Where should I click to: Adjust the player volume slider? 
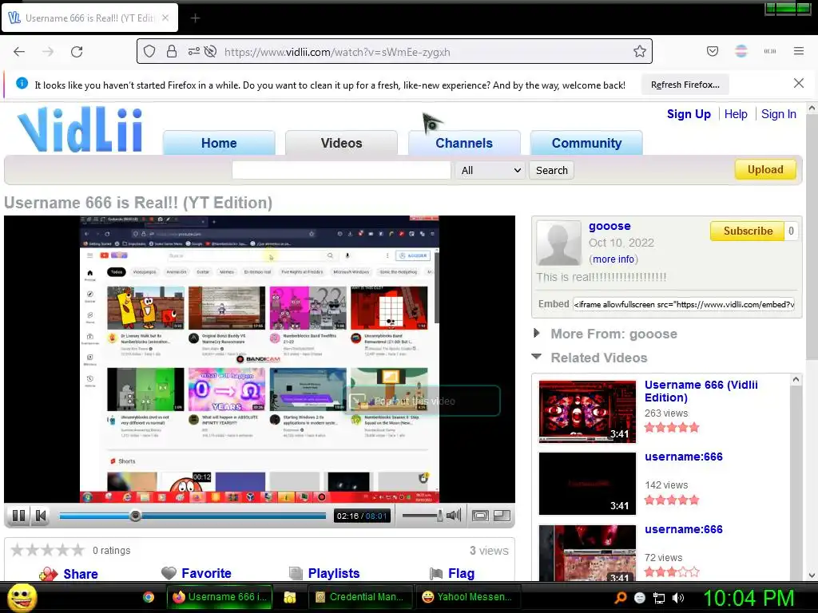(x=440, y=516)
